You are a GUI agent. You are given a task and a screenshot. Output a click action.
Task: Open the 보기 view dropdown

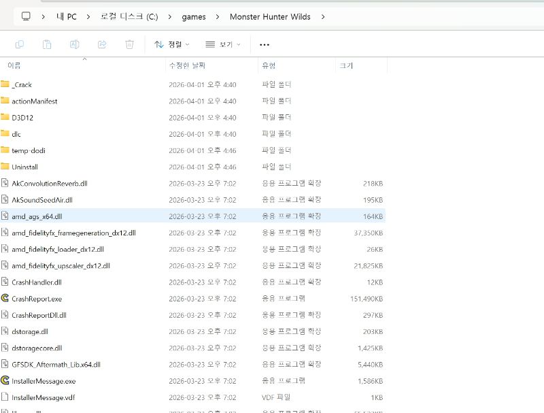pos(223,44)
